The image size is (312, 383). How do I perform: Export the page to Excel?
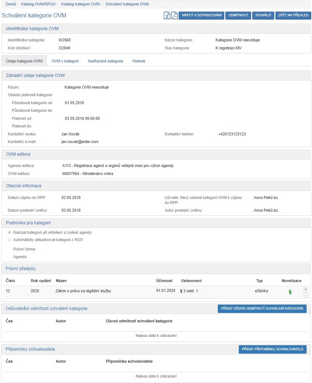point(167,16)
